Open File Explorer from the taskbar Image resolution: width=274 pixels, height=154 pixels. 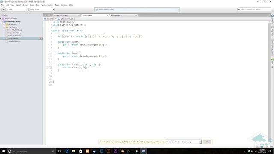point(74,151)
